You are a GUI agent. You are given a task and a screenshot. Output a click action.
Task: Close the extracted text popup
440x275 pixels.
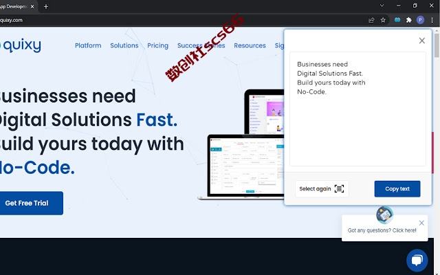coord(421,41)
